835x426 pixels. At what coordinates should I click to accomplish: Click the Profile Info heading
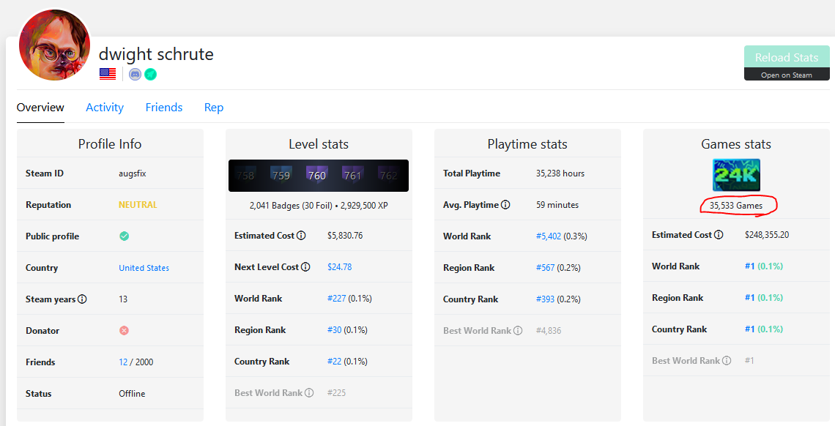click(110, 144)
